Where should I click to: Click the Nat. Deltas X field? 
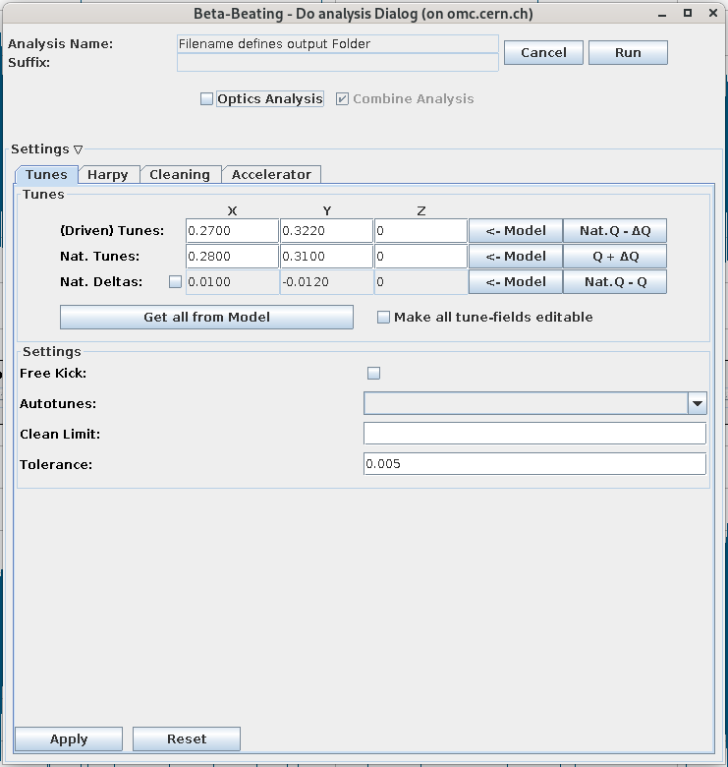pyautogui.click(x=232, y=282)
